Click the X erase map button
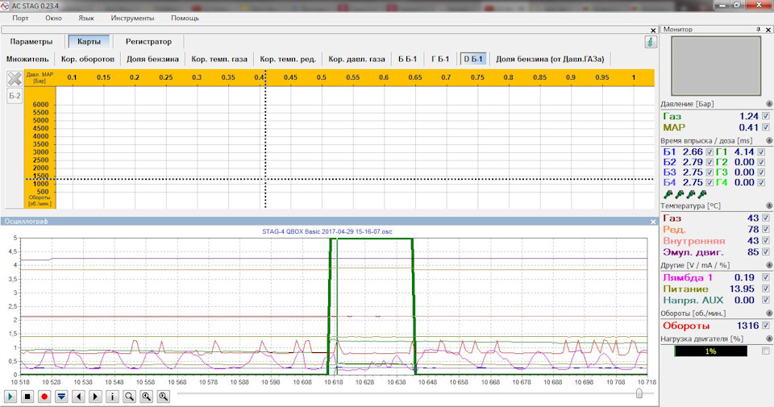The width and height of the screenshot is (774, 407). (x=15, y=78)
